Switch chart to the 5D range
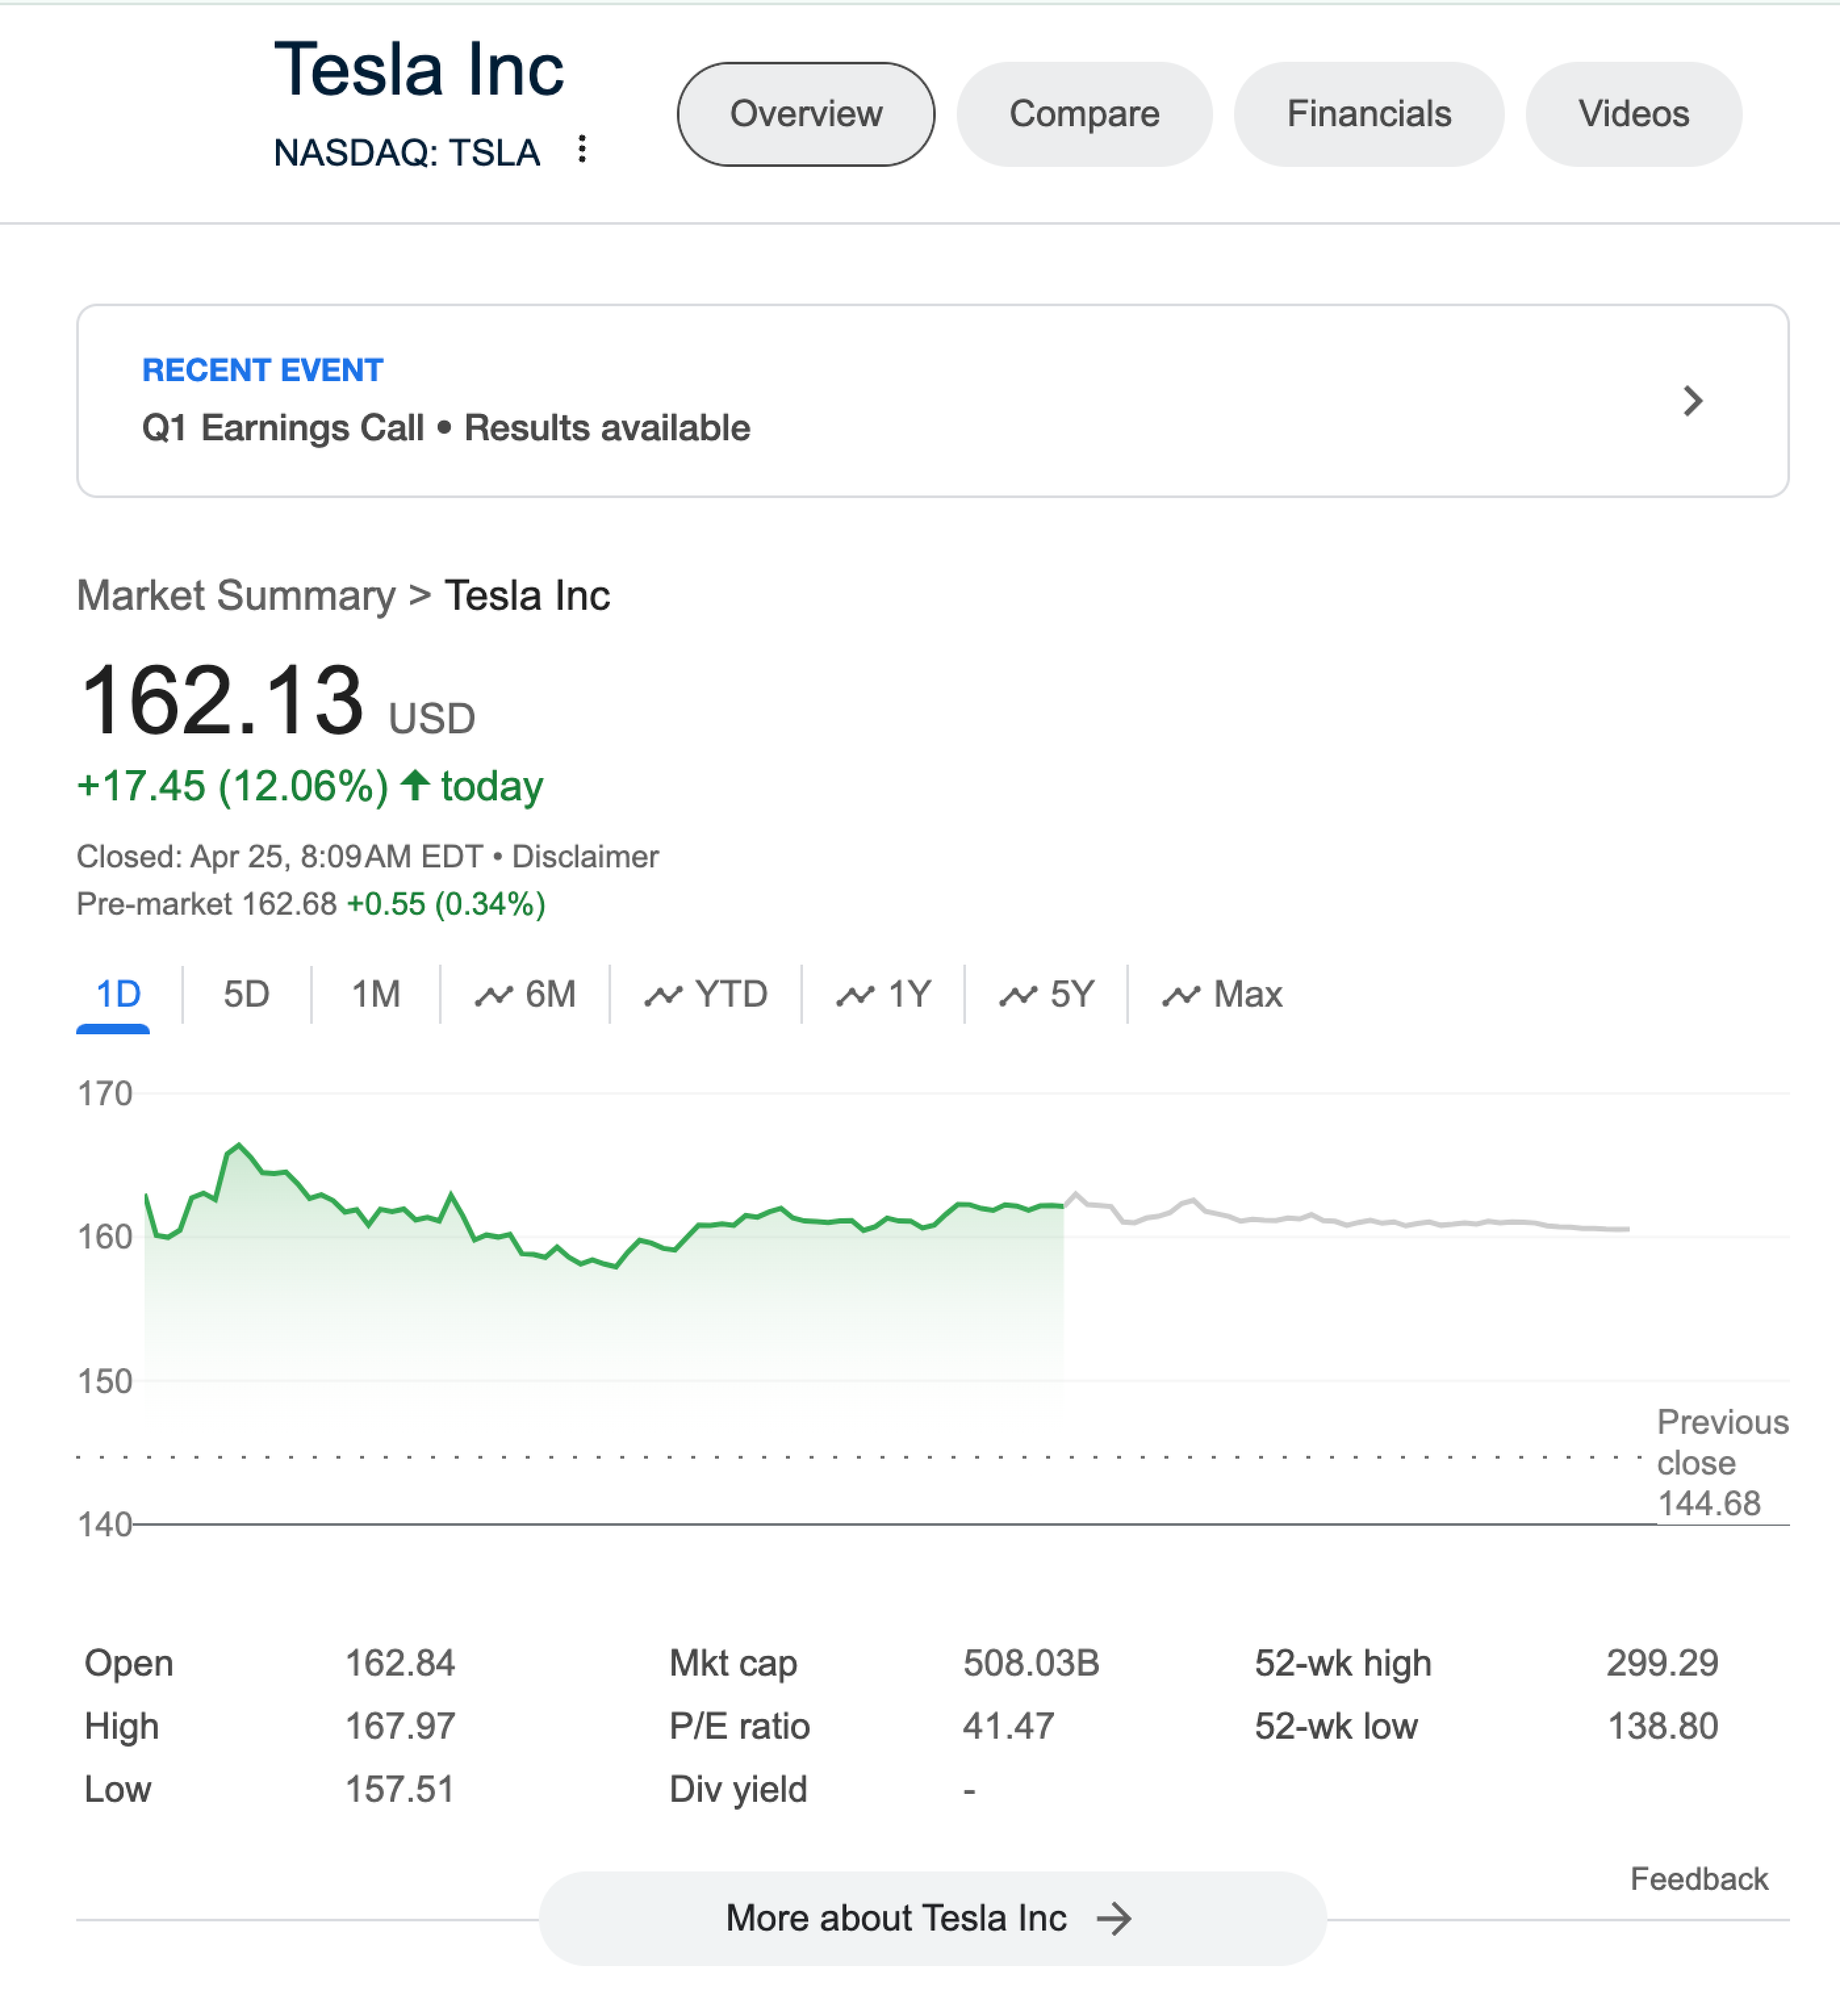Screen dimensions: 1840x2016 pos(246,994)
